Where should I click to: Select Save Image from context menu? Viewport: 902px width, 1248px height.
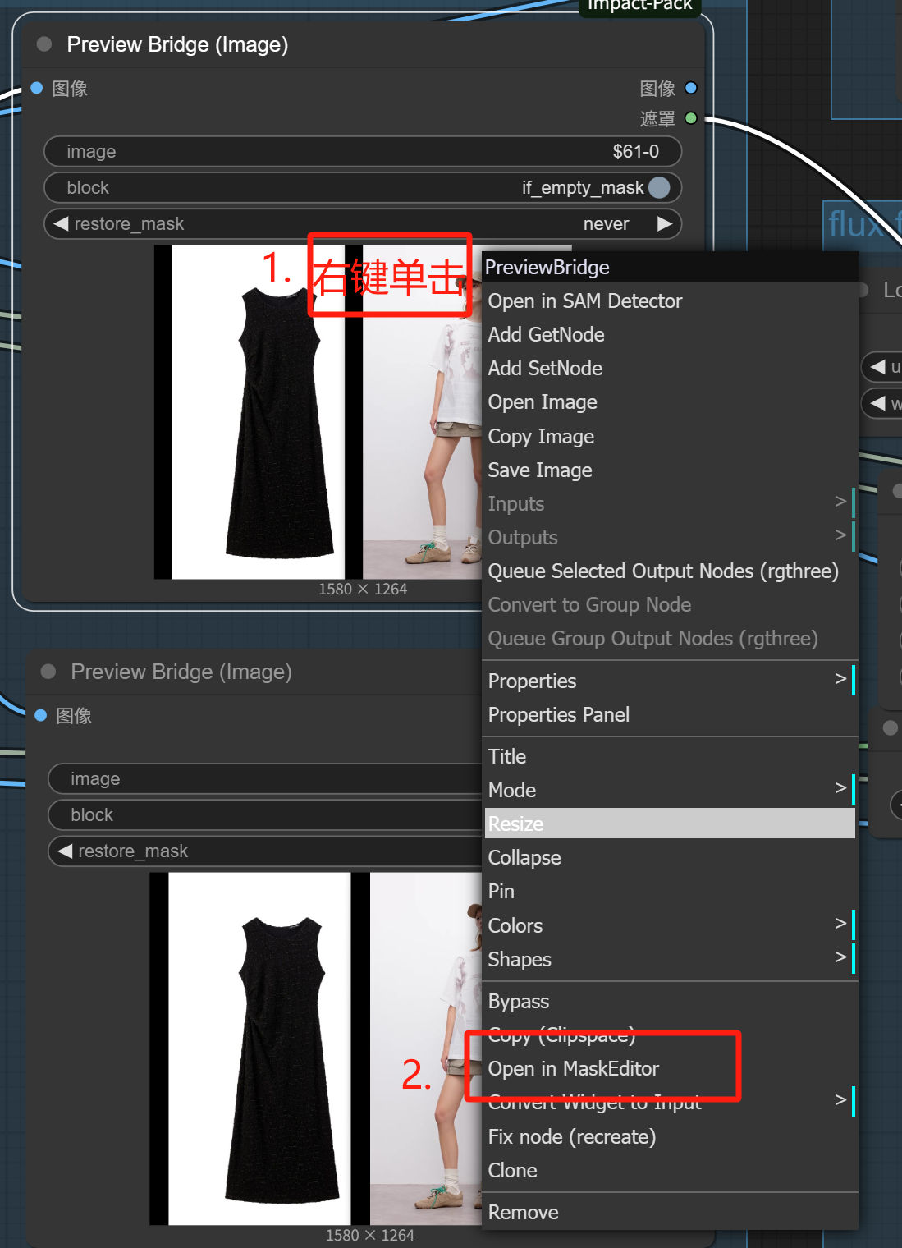(x=540, y=470)
